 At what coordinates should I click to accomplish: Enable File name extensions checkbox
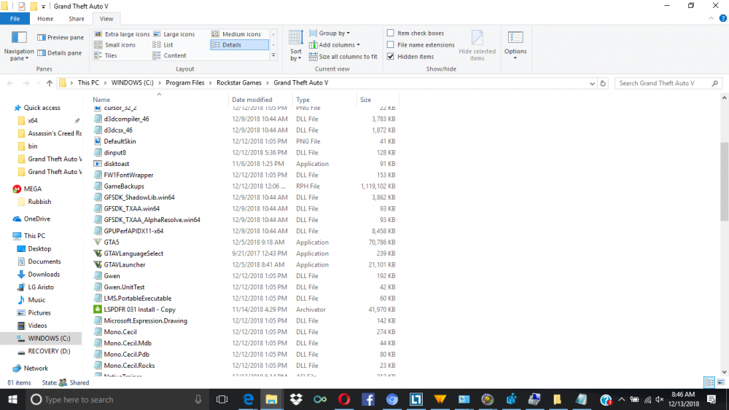click(x=391, y=44)
